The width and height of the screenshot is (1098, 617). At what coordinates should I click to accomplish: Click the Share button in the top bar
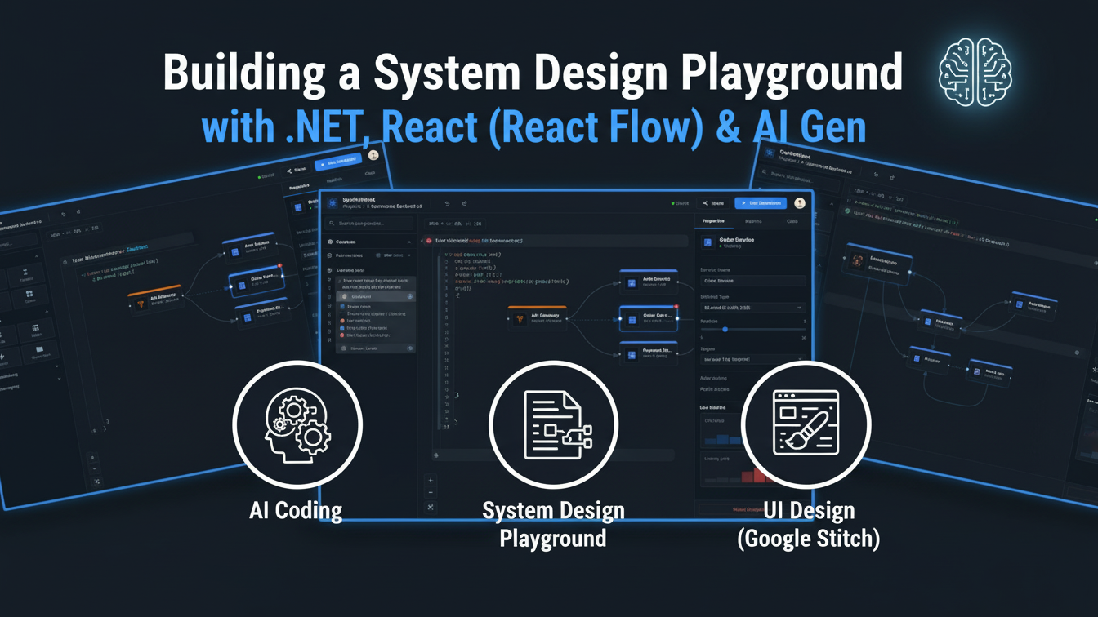712,203
